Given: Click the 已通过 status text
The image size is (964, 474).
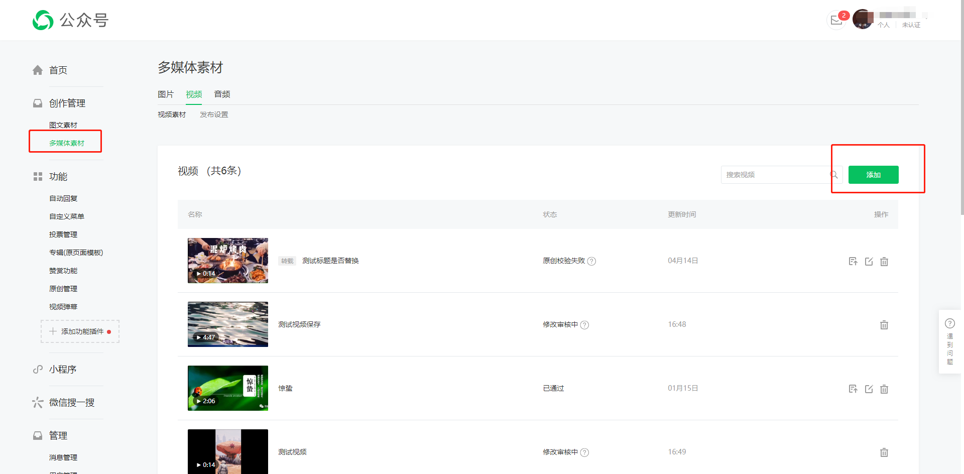Looking at the screenshot, I should (x=553, y=388).
